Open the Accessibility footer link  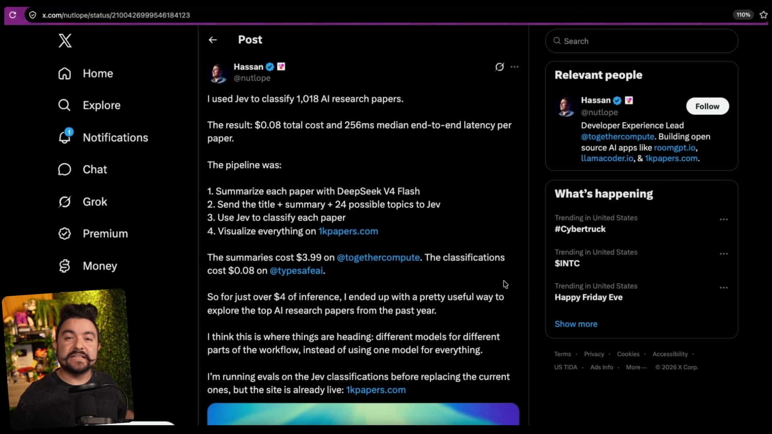click(x=670, y=354)
